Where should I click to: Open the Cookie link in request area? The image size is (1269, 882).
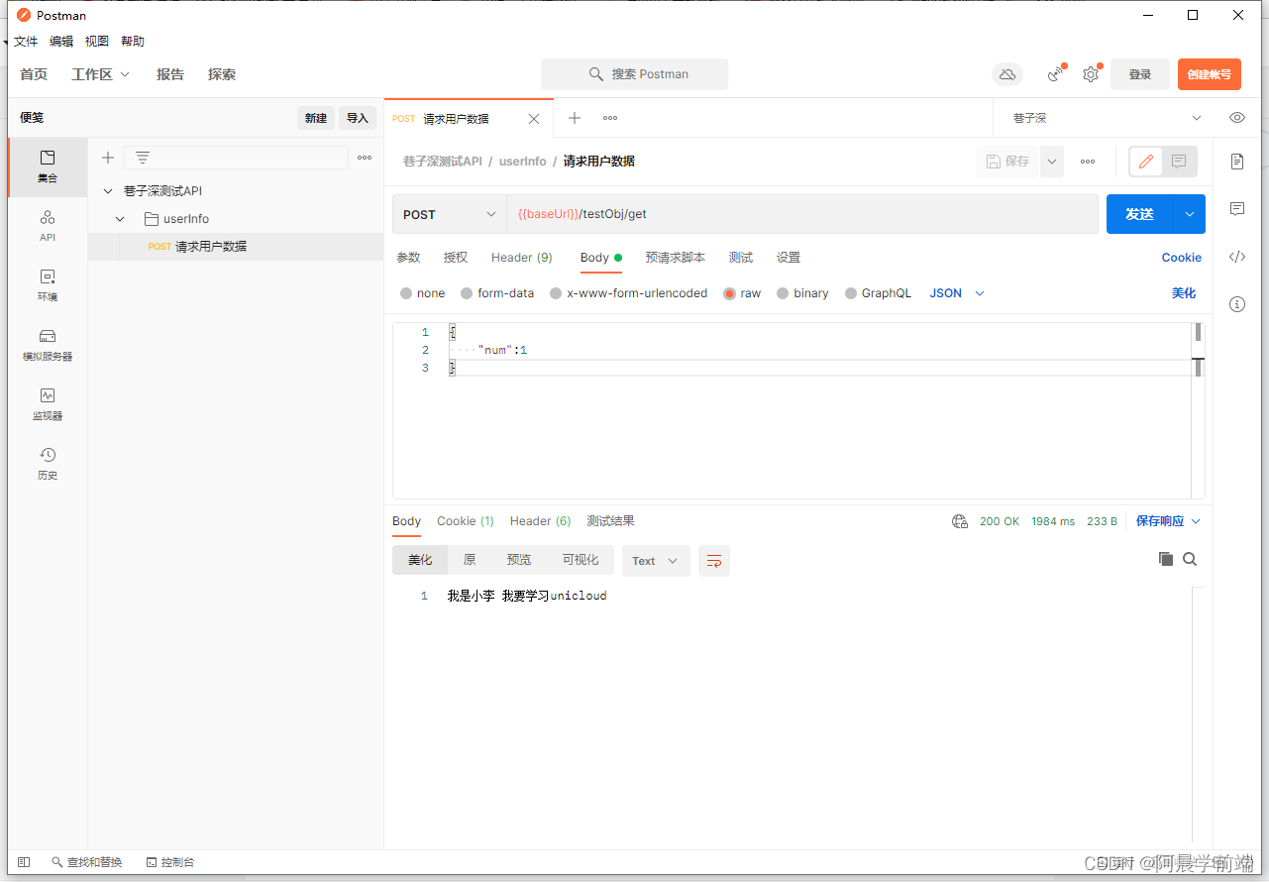(x=1182, y=258)
